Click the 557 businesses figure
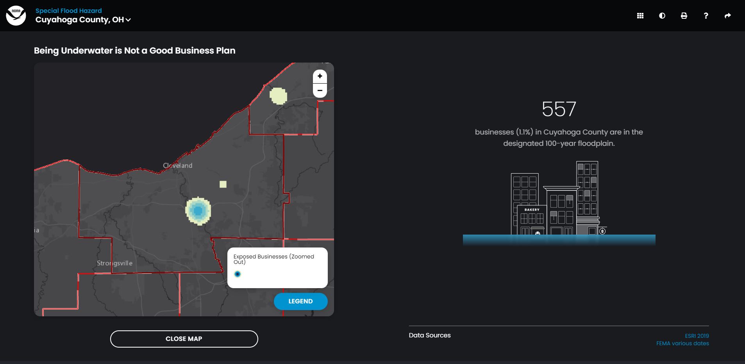Viewport: 745px width, 364px height. [x=559, y=109]
